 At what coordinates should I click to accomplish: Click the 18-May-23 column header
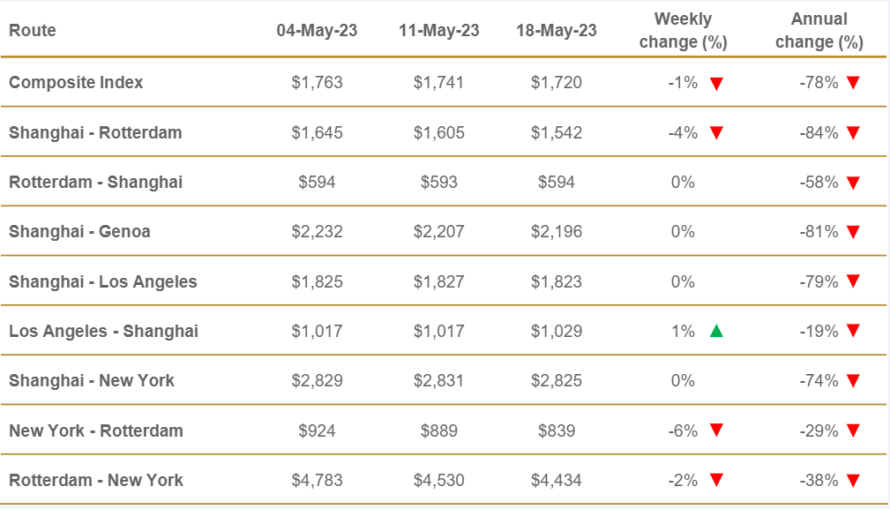557,31
